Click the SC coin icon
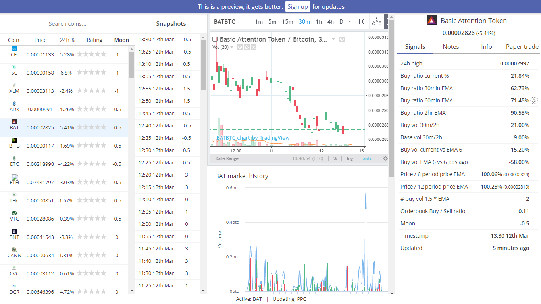This screenshot has width=541, height=304. [x=14, y=67]
